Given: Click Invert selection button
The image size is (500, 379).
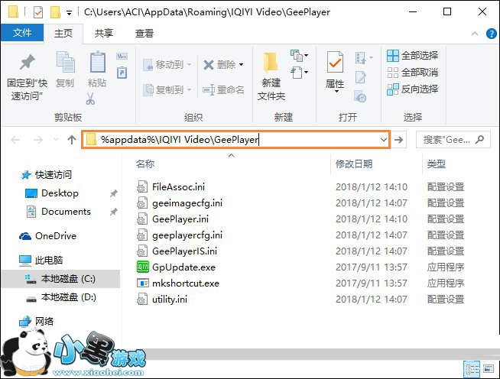Looking at the screenshot, I should 413,89.
